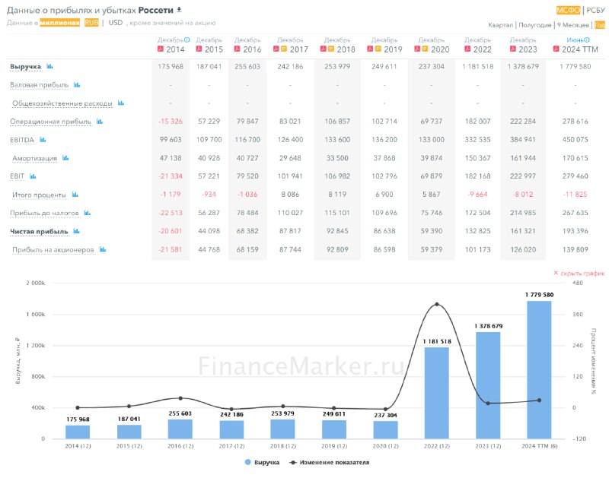Toggle Изменение показателя legend marker
Image resolution: width=609 pixels, height=478 pixels.
tap(327, 462)
